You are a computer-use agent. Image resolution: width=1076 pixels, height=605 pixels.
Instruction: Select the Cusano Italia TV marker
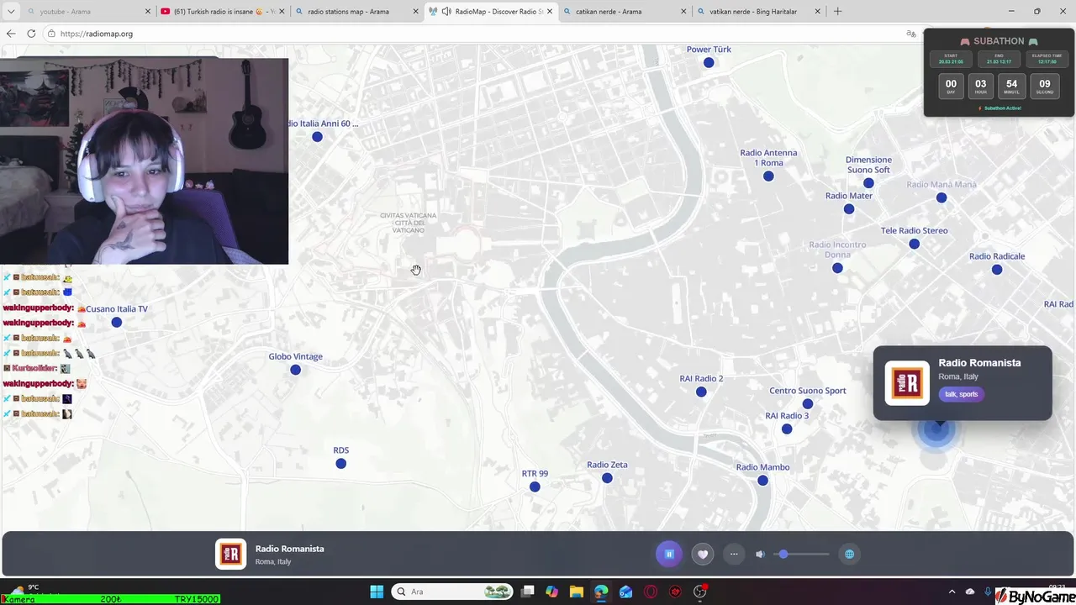pos(117,322)
